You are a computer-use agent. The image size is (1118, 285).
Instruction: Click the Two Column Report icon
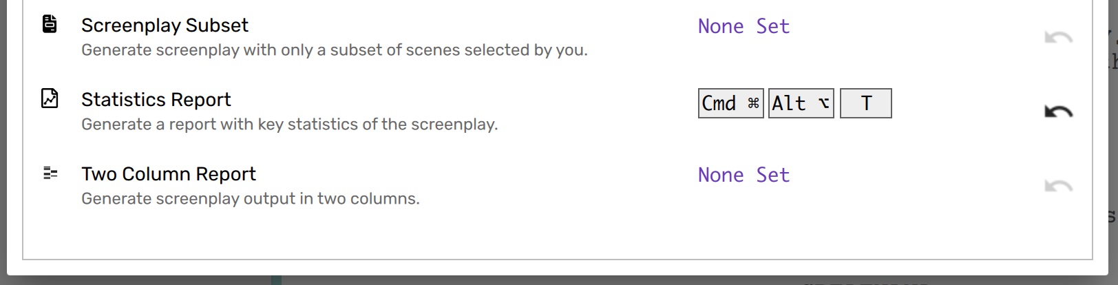pyautogui.click(x=50, y=173)
